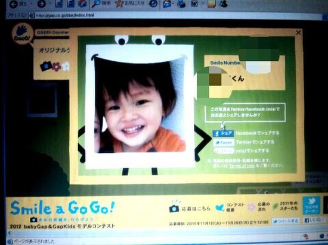Click the Twitter Tweet share button
Image resolution: width=328 pixels, height=245 pixels.
pos(224,142)
